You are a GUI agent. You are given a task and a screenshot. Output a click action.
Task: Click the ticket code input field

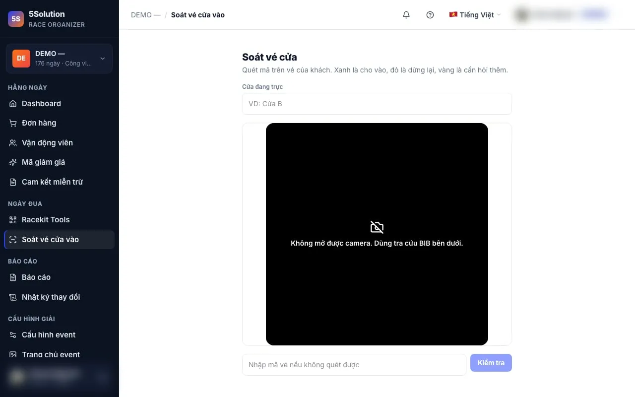coord(354,365)
